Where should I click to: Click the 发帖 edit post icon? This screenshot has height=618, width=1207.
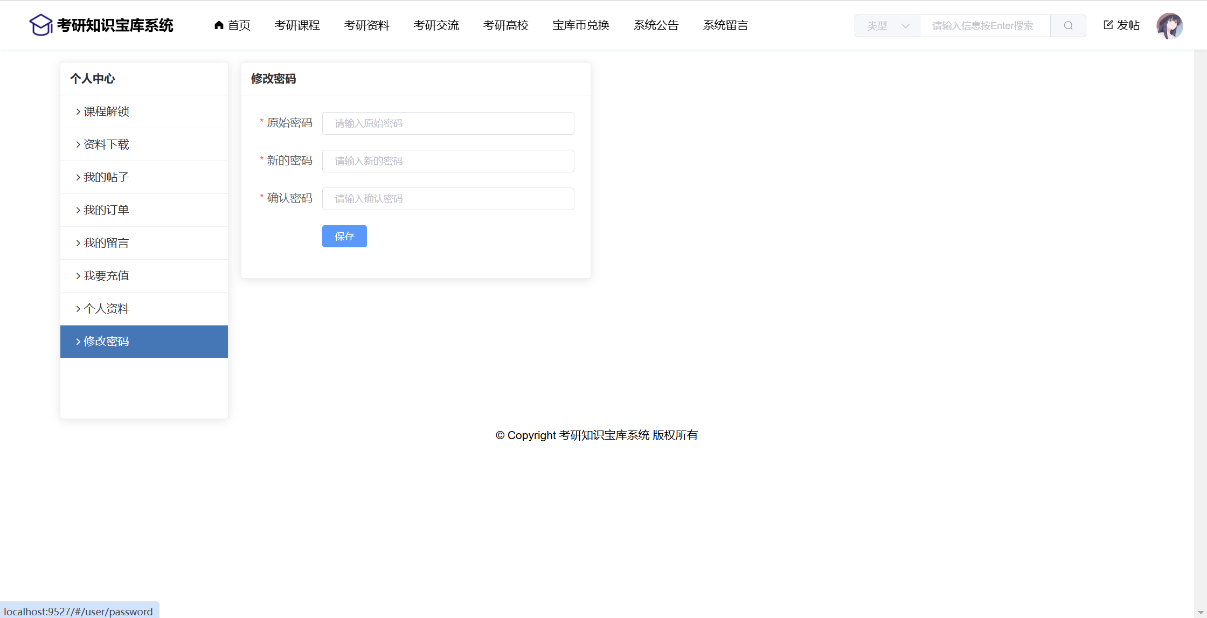[x=1108, y=25]
